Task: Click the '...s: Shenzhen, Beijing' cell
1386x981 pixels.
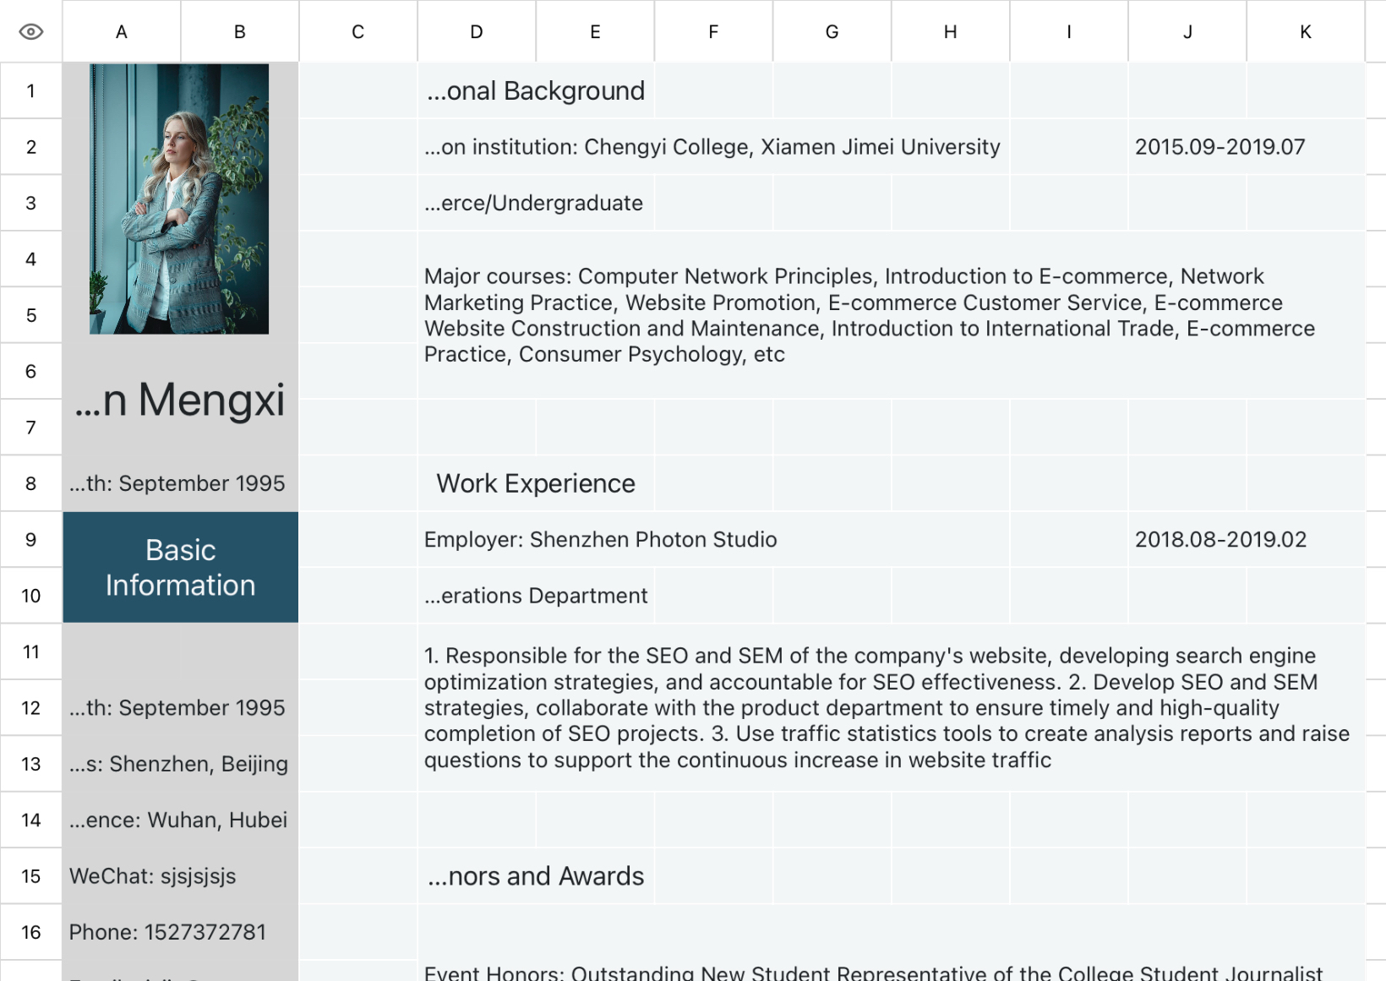Action: click(181, 764)
